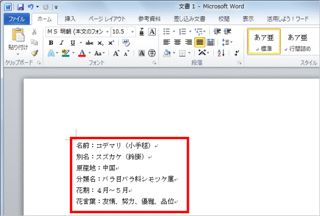Click the Character Shading A icon

tap(142, 53)
